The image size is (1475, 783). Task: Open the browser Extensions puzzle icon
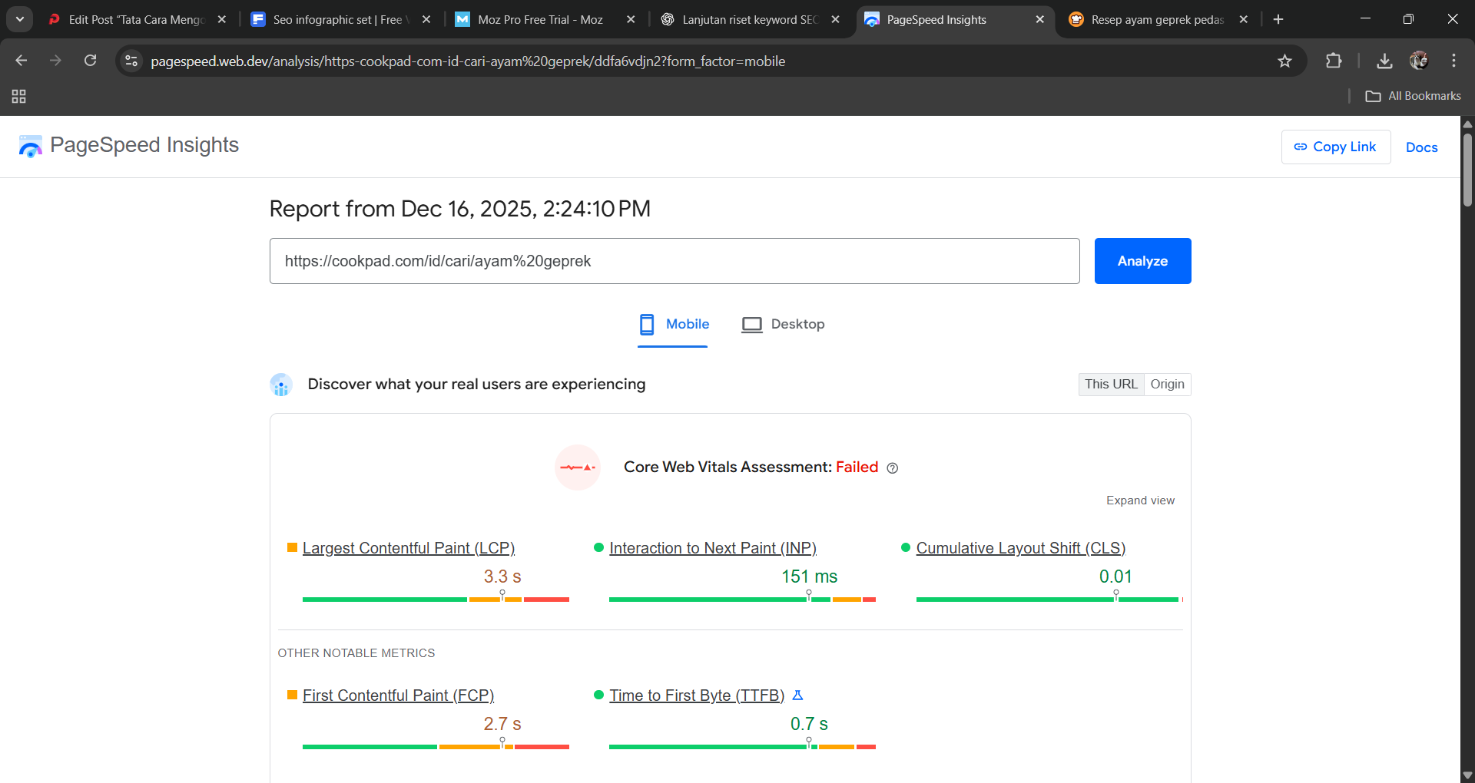[1334, 61]
